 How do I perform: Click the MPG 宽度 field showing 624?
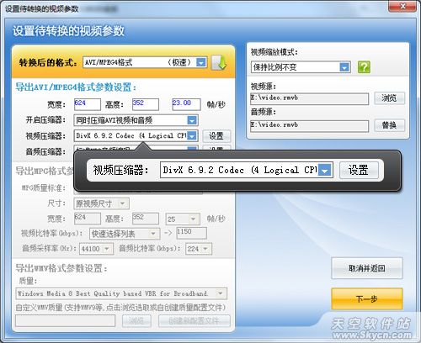(x=88, y=219)
